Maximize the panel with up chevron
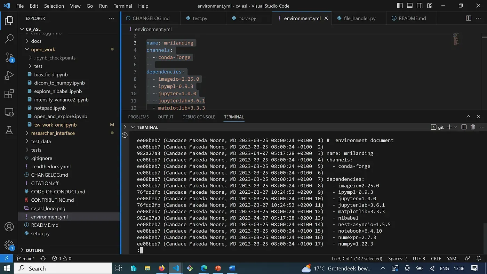This screenshot has height=274, width=487. point(468,117)
